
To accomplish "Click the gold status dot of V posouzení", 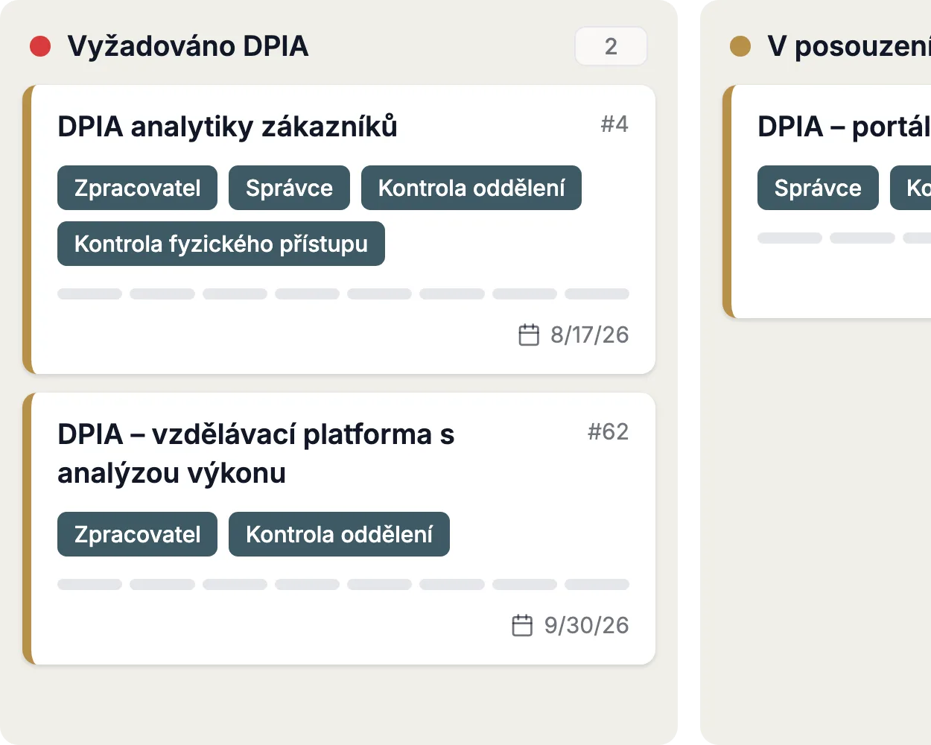I will point(740,46).
